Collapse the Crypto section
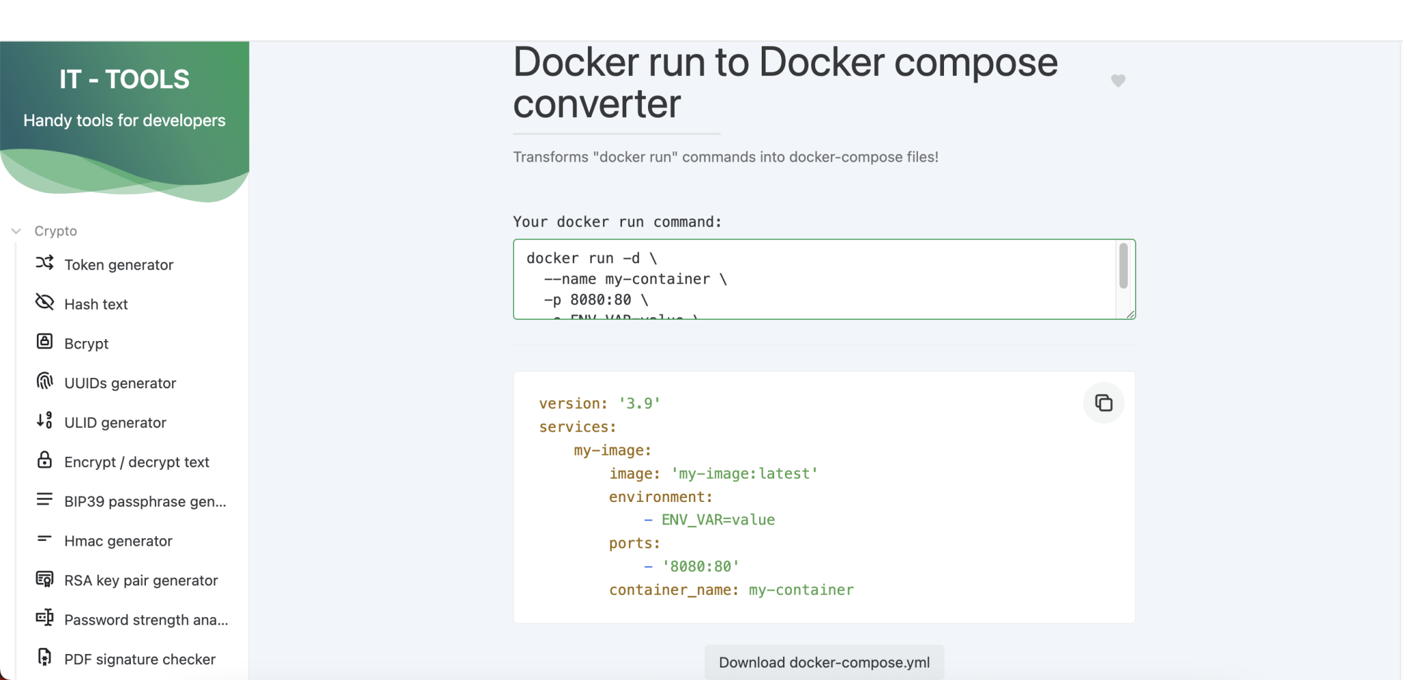 [x=16, y=231]
